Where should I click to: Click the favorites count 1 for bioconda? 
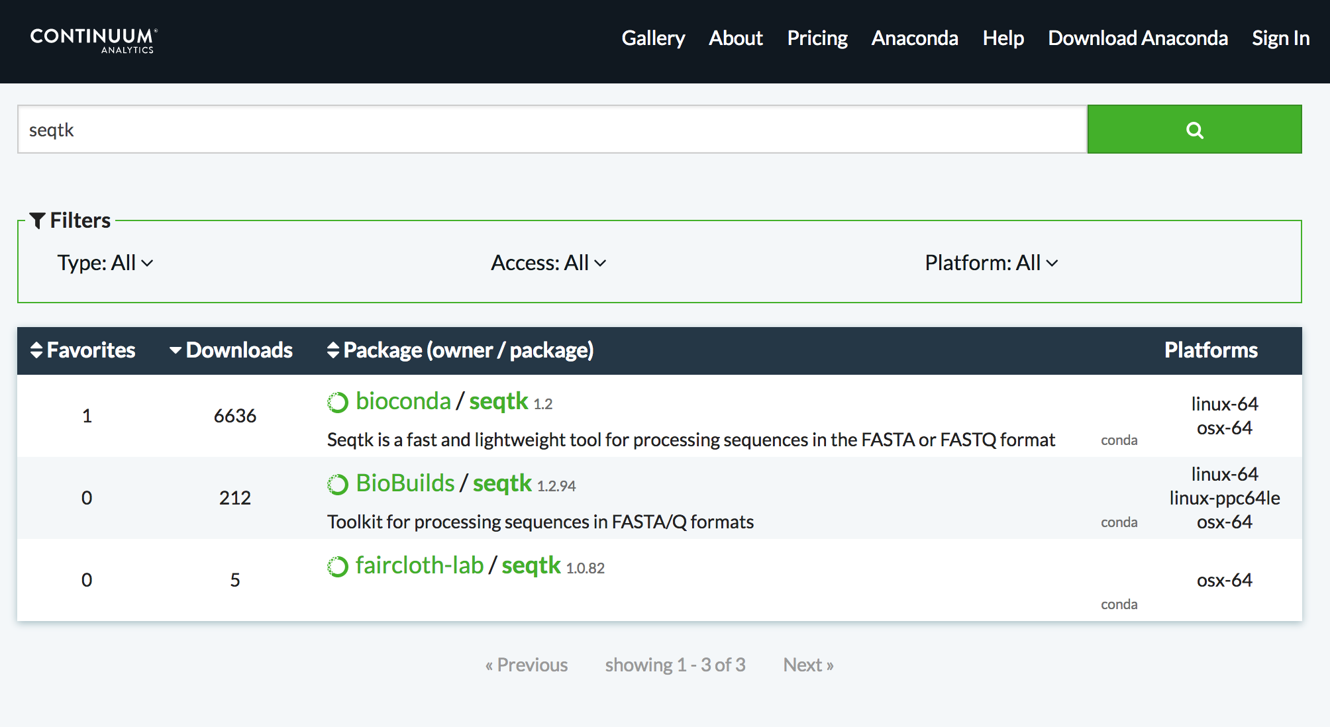pyautogui.click(x=87, y=416)
